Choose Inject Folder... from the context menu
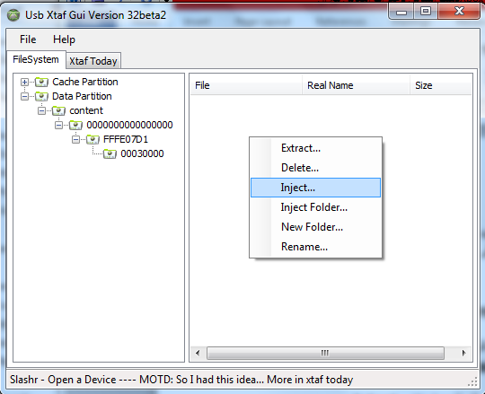Viewport: 485px width, 394px height. [x=315, y=207]
